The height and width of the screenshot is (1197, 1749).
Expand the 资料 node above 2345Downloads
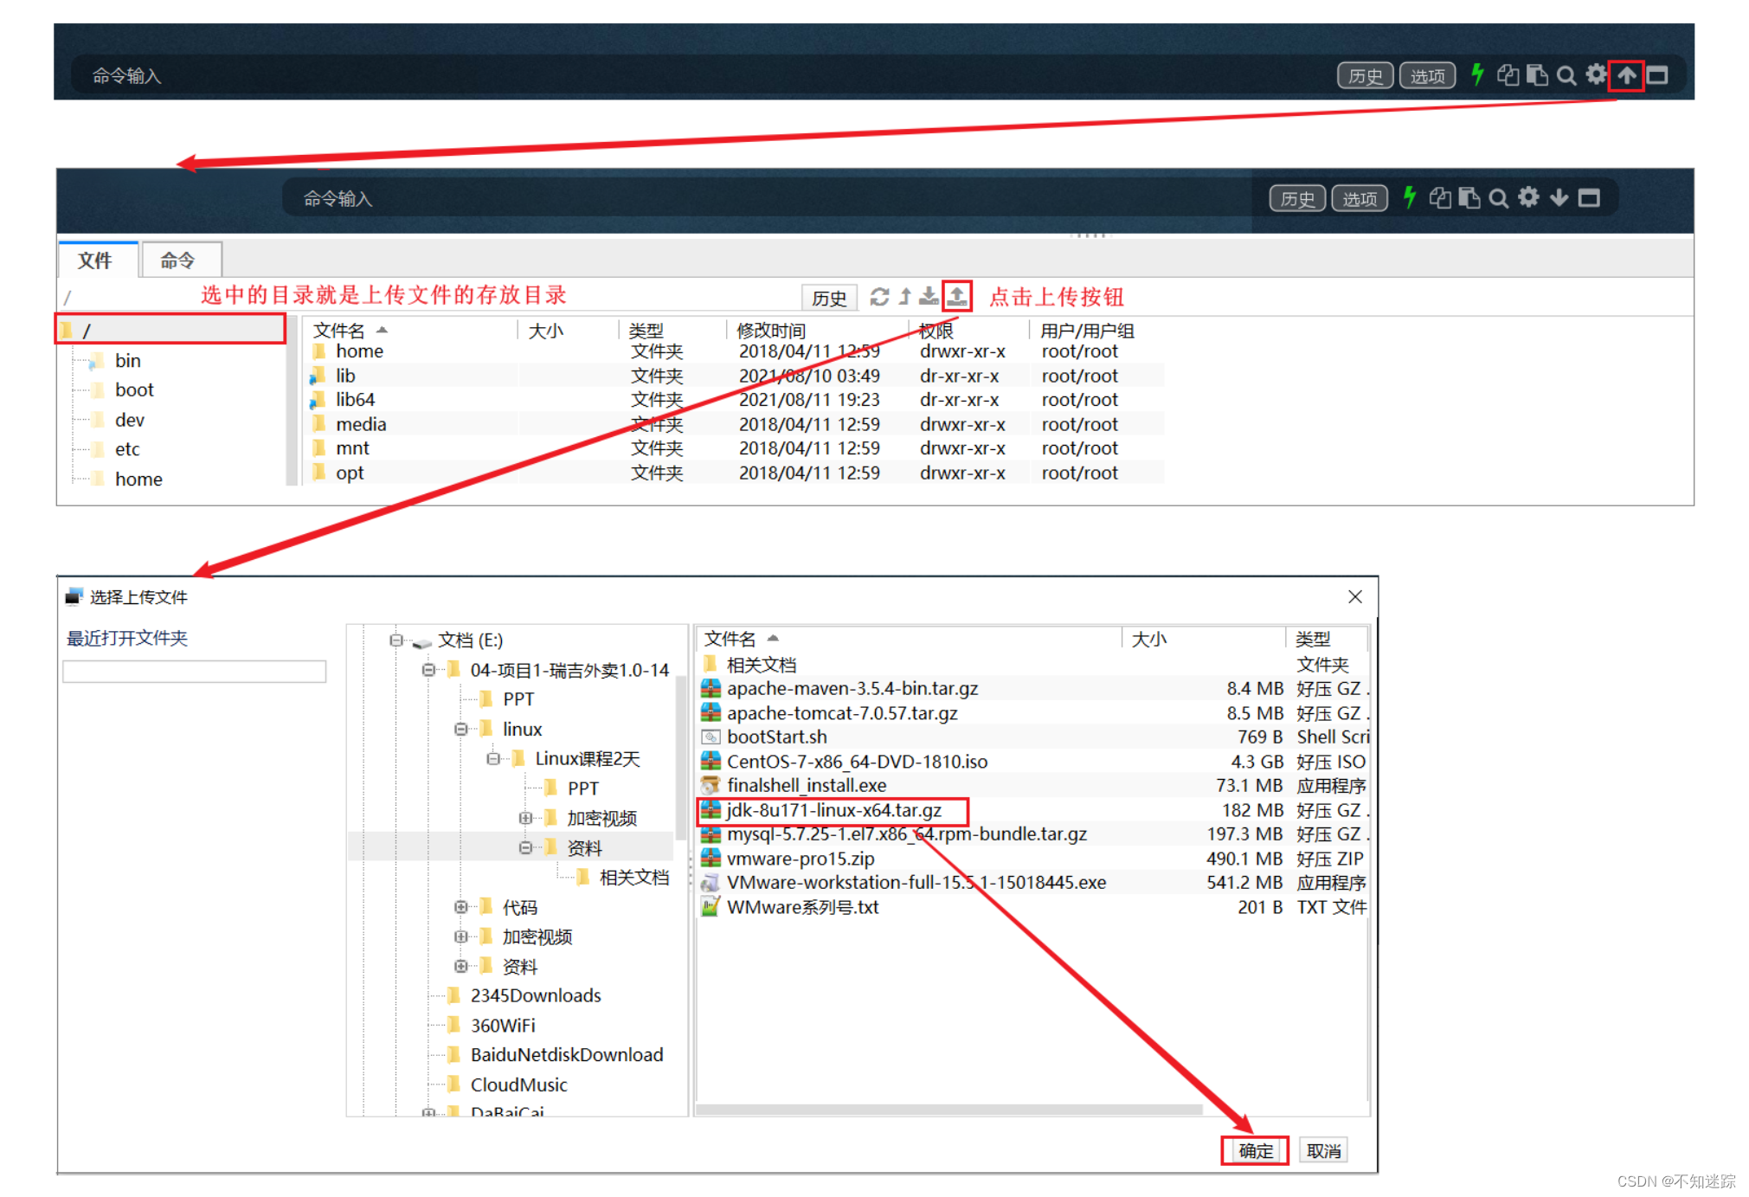click(x=461, y=967)
